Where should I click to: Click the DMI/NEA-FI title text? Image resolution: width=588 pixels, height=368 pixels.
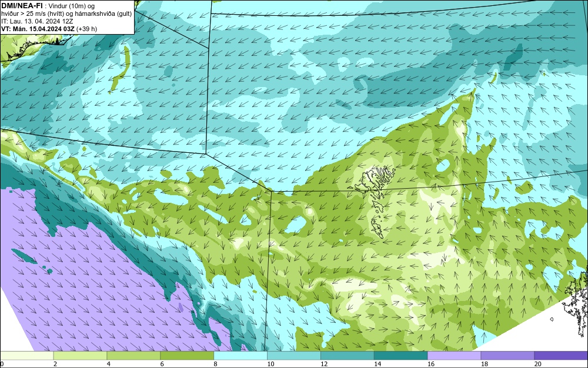22,6
